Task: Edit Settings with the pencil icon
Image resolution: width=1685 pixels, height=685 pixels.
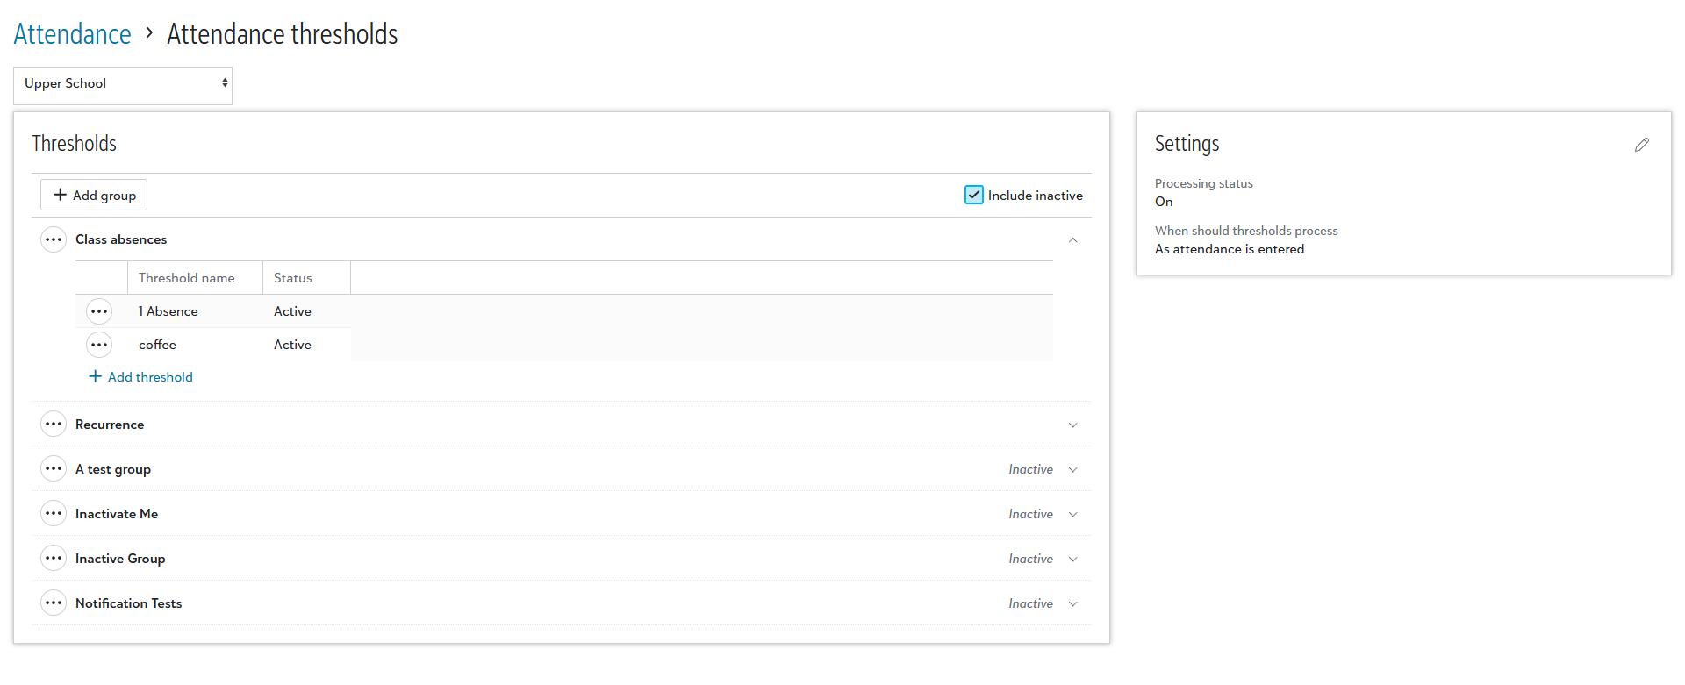Action: [x=1641, y=145]
